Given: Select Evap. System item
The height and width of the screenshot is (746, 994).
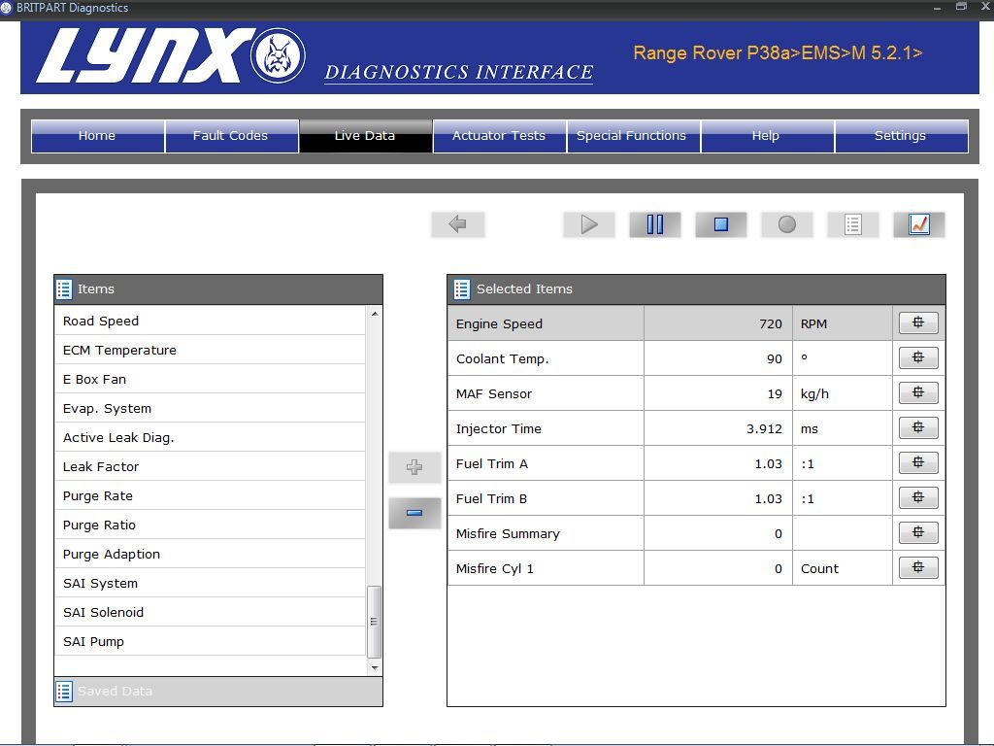Looking at the screenshot, I should (211, 409).
